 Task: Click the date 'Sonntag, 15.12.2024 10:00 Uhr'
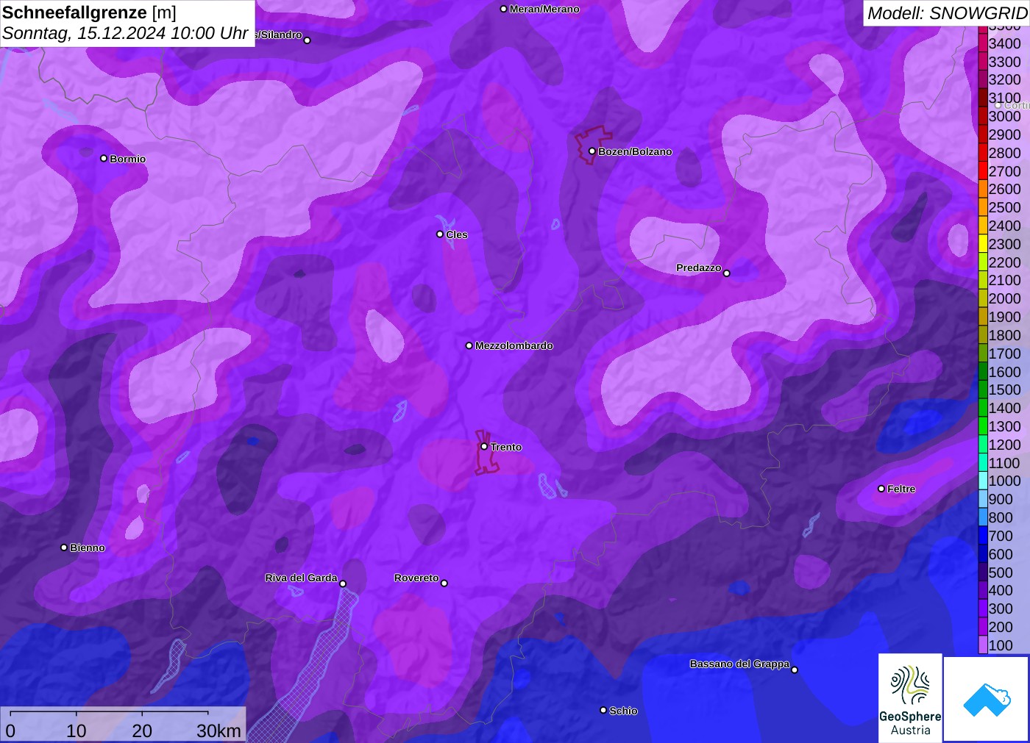pos(125,34)
